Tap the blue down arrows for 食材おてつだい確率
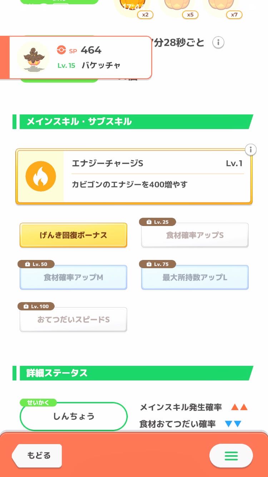This screenshot has height=477, width=268. click(x=233, y=424)
